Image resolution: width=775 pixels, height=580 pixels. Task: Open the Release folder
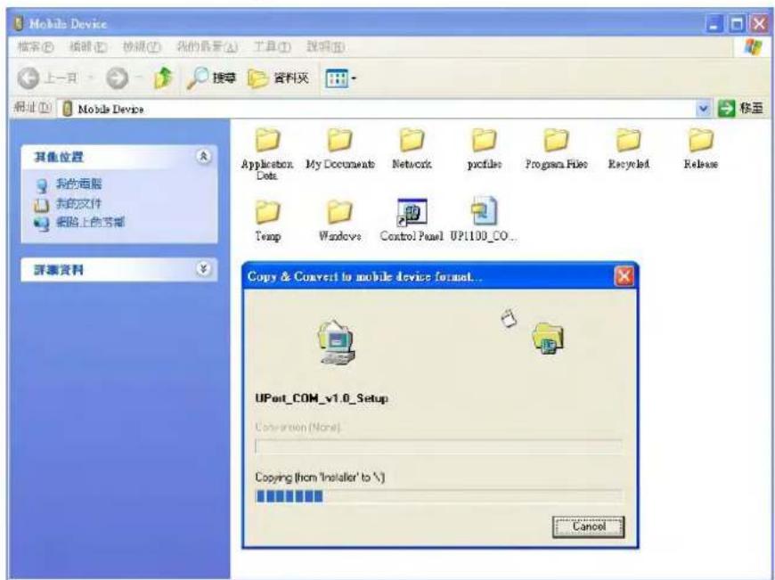(x=701, y=150)
